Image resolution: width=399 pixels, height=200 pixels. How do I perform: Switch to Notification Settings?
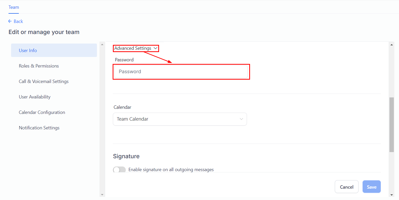coord(39,128)
